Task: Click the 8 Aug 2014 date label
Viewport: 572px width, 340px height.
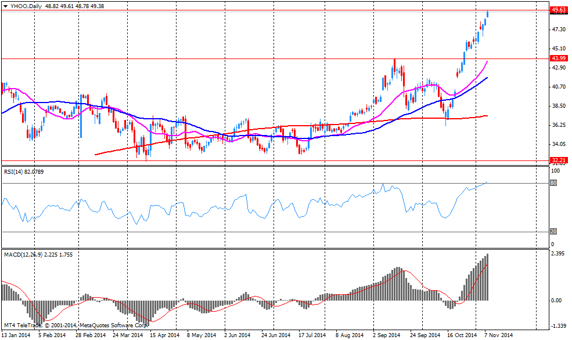Action: pos(350,335)
